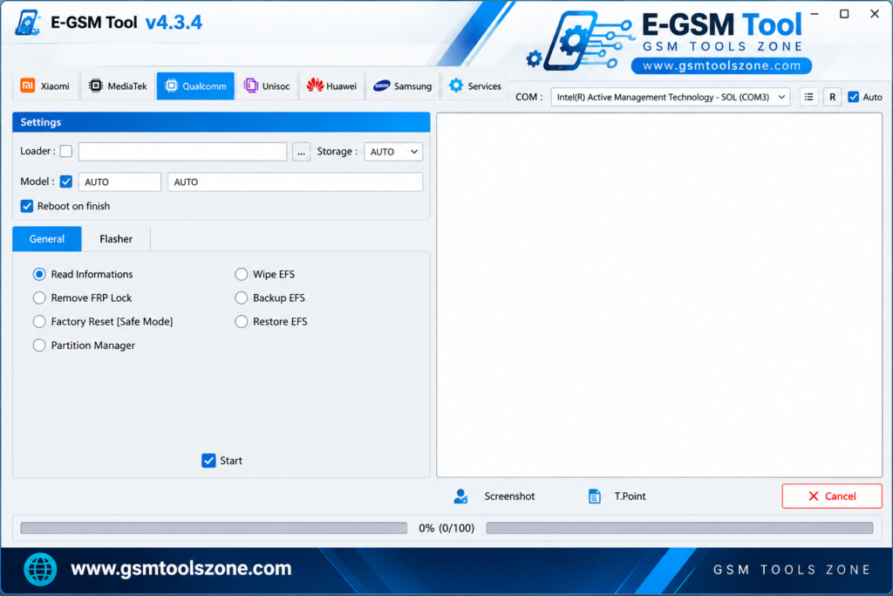
Task: Click the T.Point label button
Action: click(x=630, y=497)
